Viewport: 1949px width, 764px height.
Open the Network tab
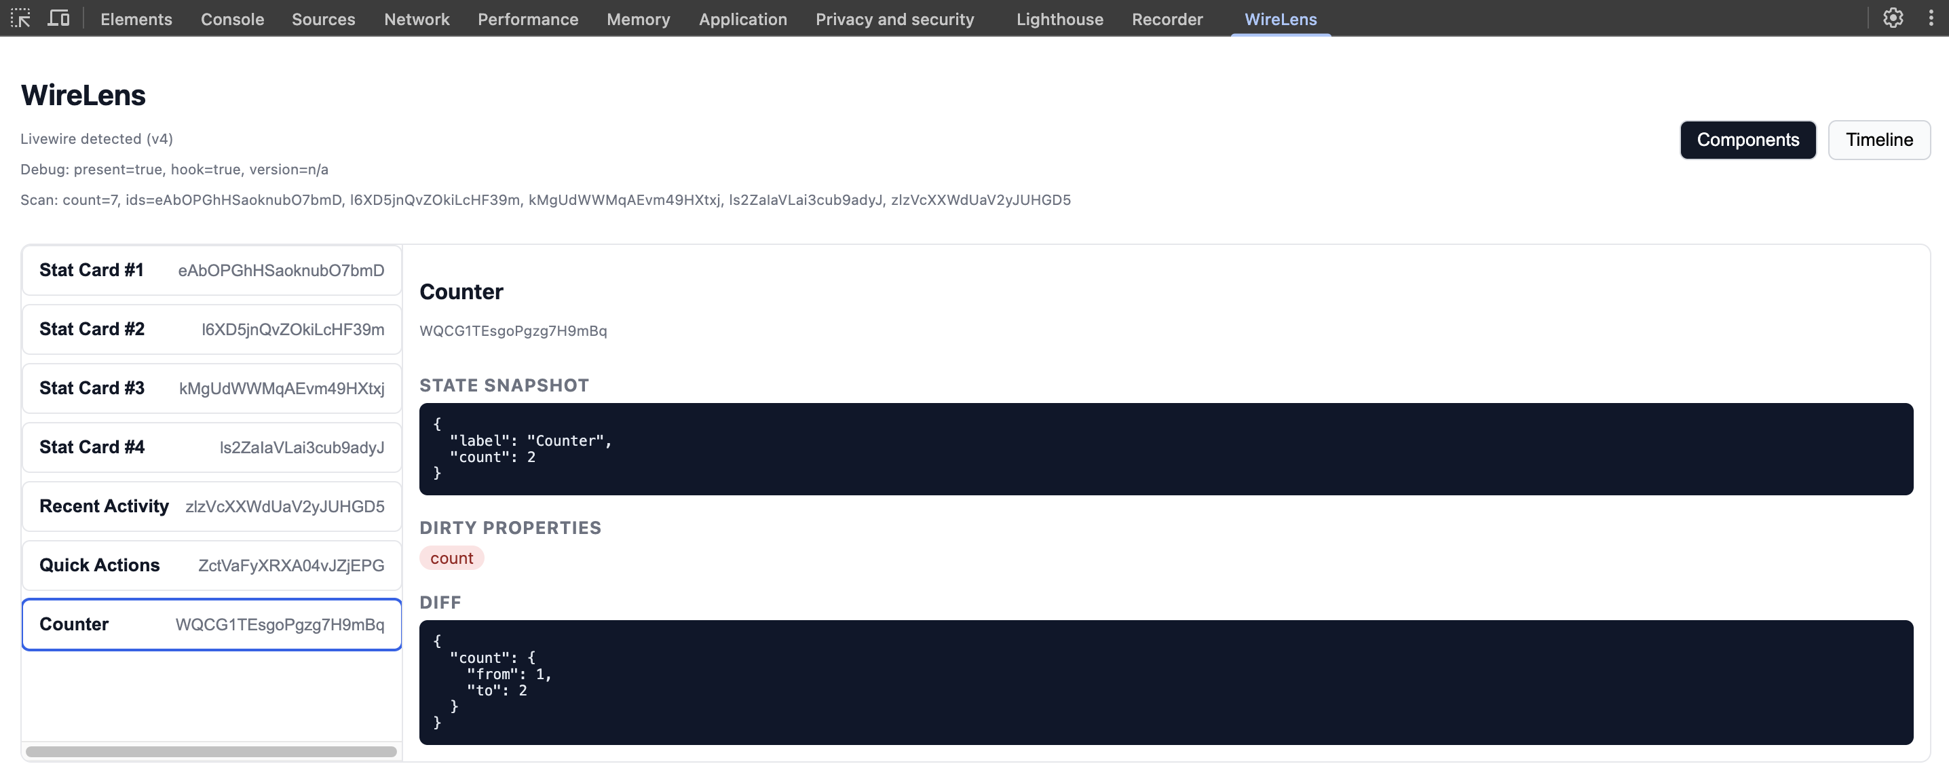coord(416,19)
